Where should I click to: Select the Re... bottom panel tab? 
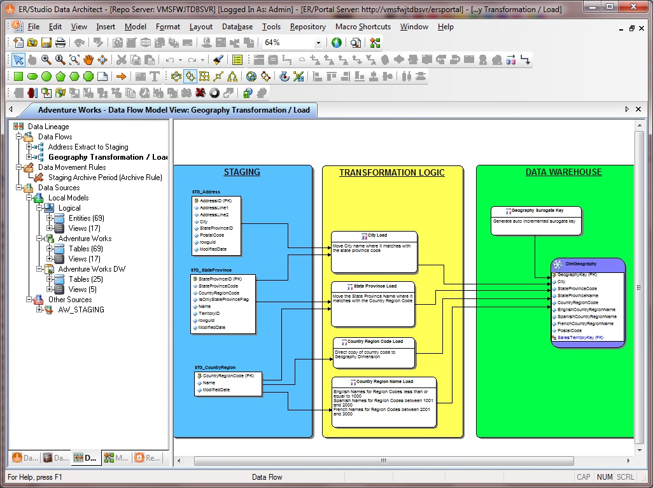point(148,457)
